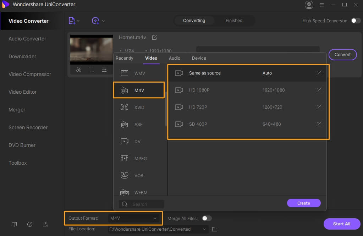
Task: Toggle High Speed Conversion switch
Action: tap(356, 21)
